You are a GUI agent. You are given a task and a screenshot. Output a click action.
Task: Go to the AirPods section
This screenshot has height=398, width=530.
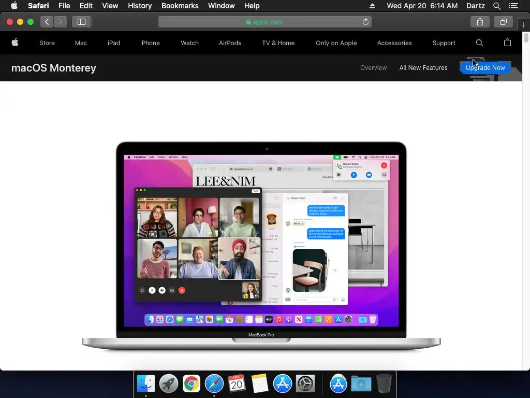click(230, 43)
